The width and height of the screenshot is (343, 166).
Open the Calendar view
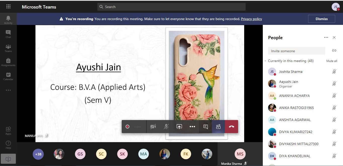(x=8, y=76)
